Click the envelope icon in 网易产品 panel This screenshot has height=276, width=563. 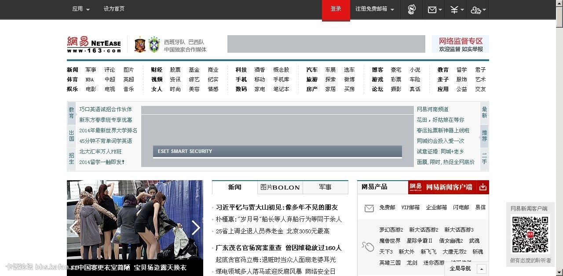pos(369,208)
